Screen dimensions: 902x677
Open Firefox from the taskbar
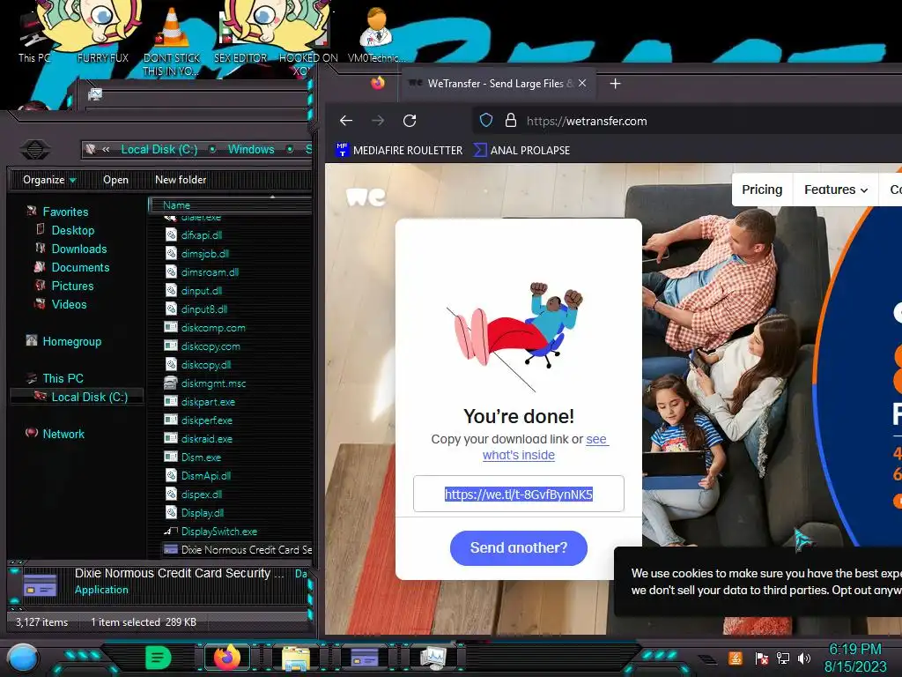[x=226, y=657]
